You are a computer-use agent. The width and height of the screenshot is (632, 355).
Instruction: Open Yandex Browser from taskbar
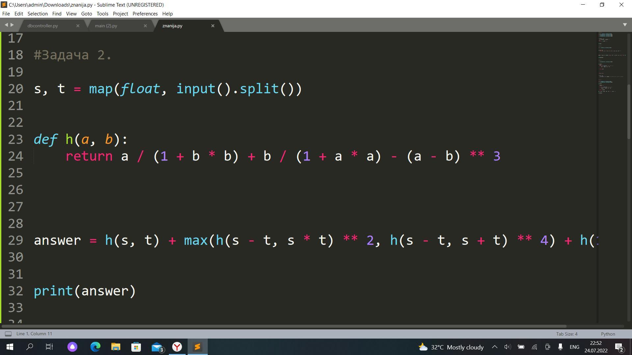point(177,347)
